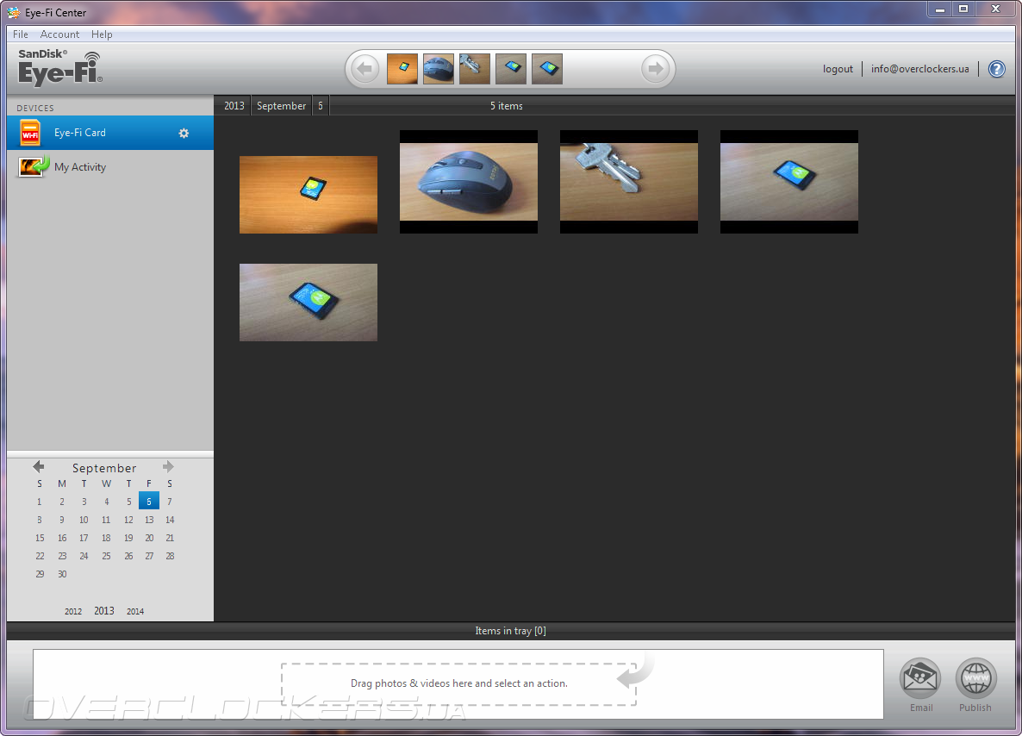
Task: Maximize the Eye-Fi Center window
Action: click(963, 9)
